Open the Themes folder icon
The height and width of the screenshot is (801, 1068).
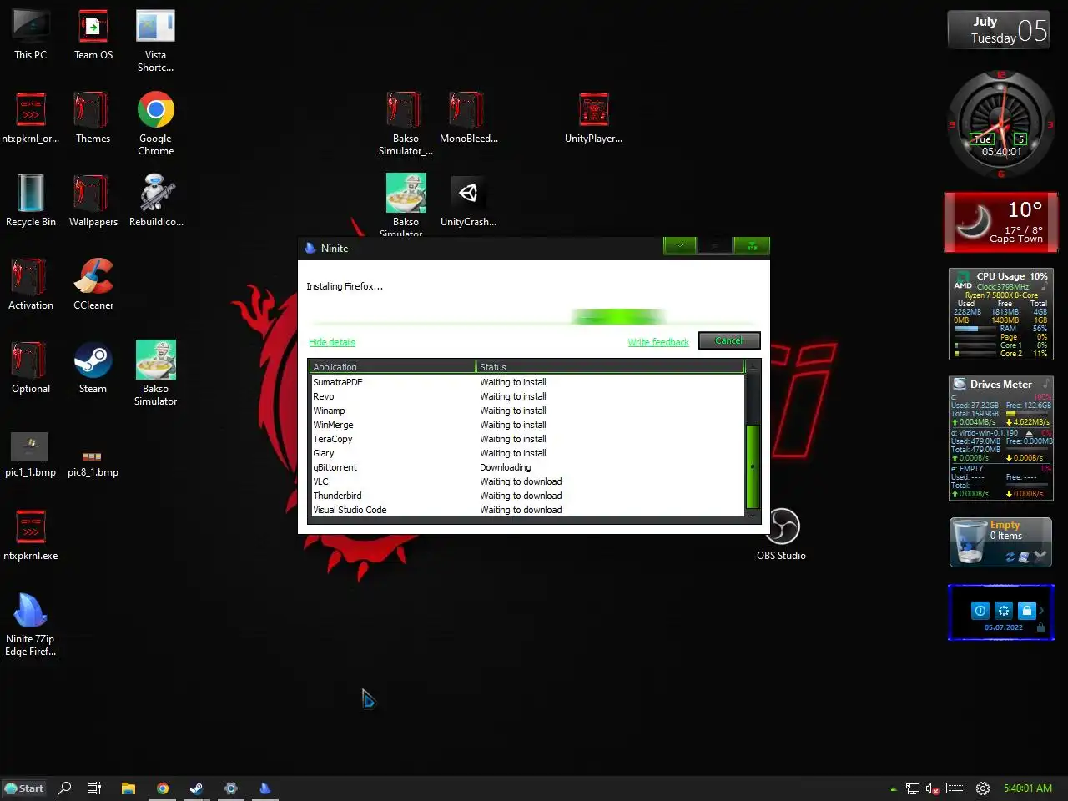point(93,118)
